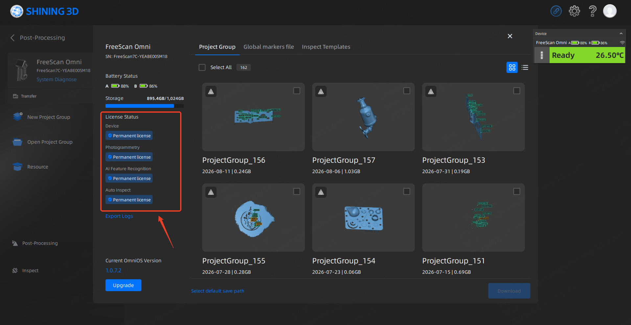This screenshot has width=631, height=325.
Task: Click the Device Permanent license badge
Action: coord(129,136)
